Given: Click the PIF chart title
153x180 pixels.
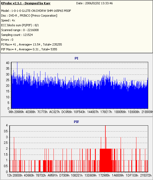Looking at the screenshot, I should click(x=76, y=122).
